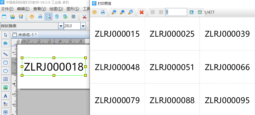Viewport: 255px width, 115px height.
Task: Select the draw line tool
Action: 5,54
